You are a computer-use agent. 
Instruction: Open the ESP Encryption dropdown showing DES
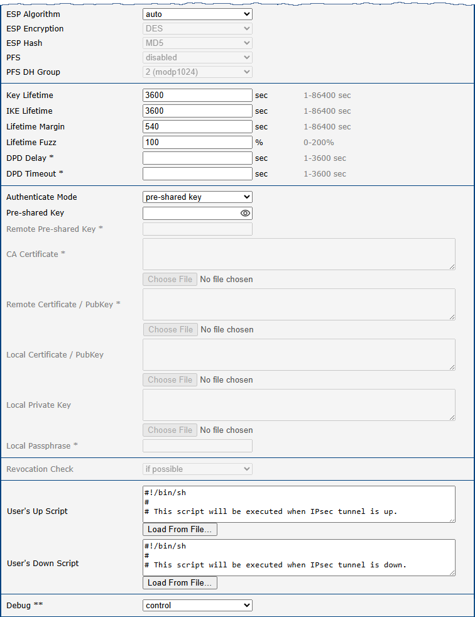[197, 29]
